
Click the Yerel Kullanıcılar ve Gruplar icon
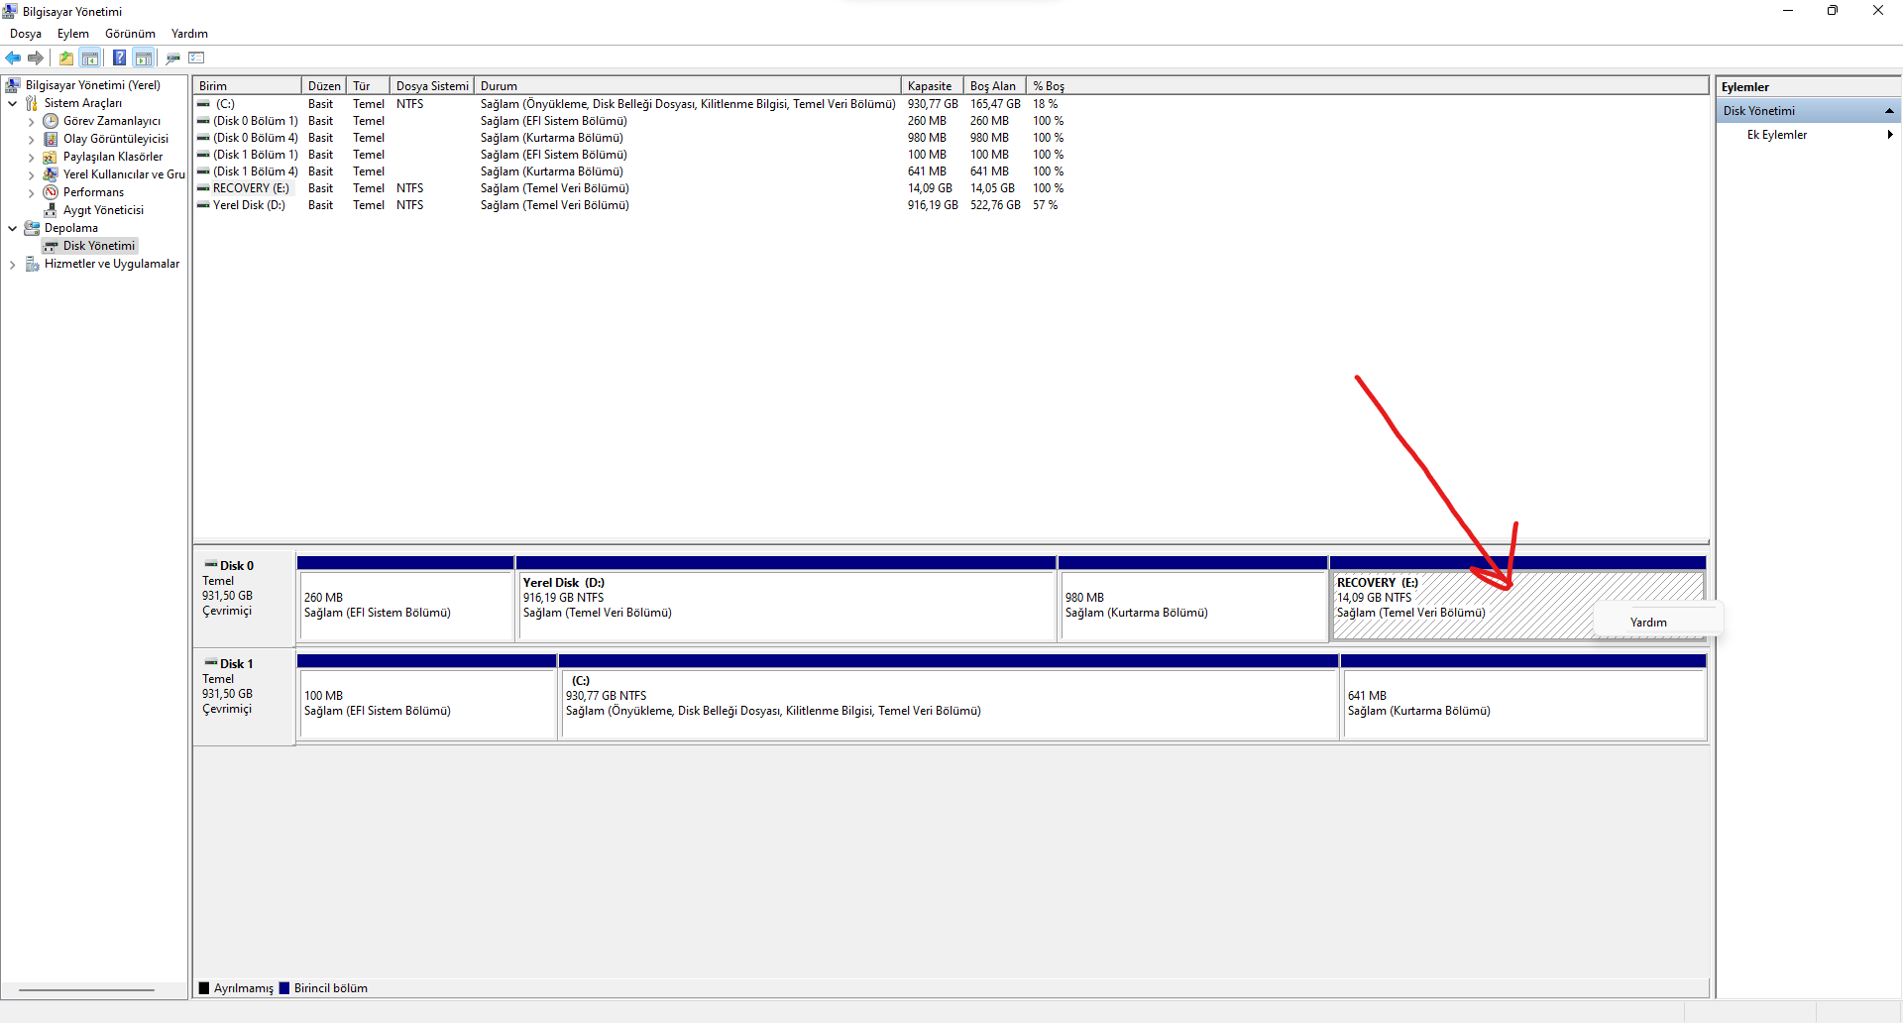click(51, 174)
